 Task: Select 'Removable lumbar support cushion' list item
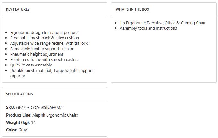[x=42, y=49]
